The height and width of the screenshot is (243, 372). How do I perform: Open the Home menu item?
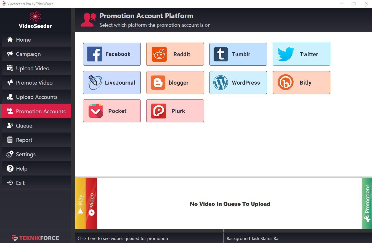(36, 40)
